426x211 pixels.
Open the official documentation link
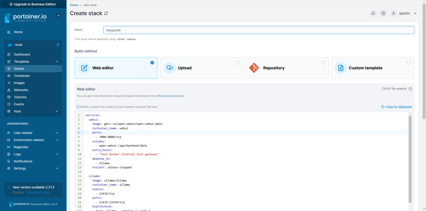170,96
